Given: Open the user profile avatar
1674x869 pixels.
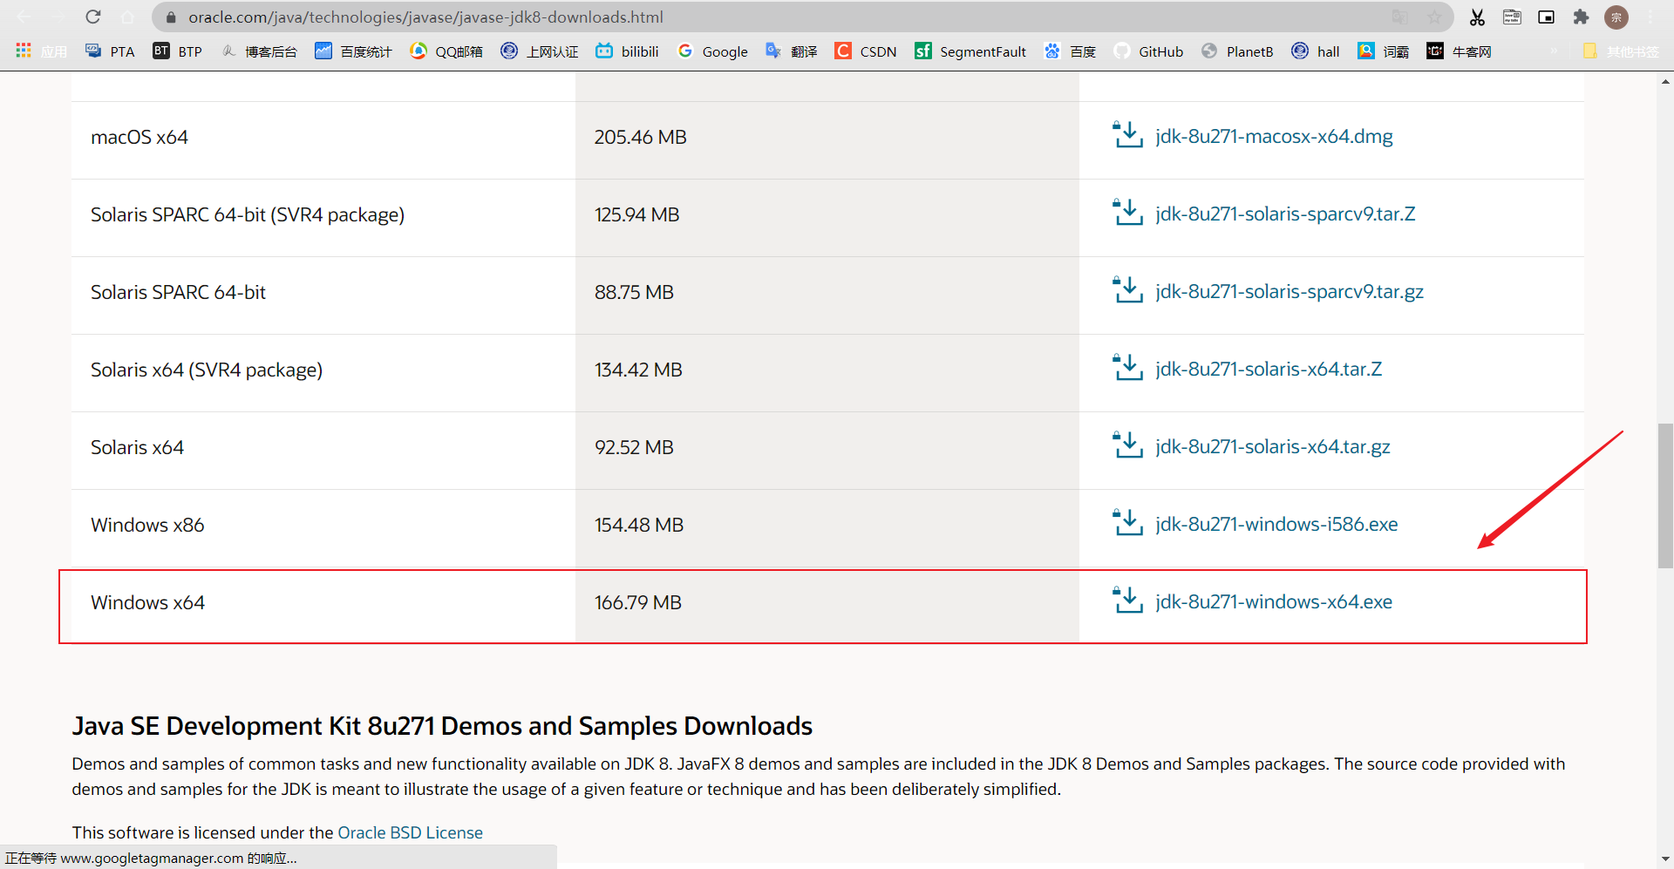Looking at the screenshot, I should (x=1616, y=17).
